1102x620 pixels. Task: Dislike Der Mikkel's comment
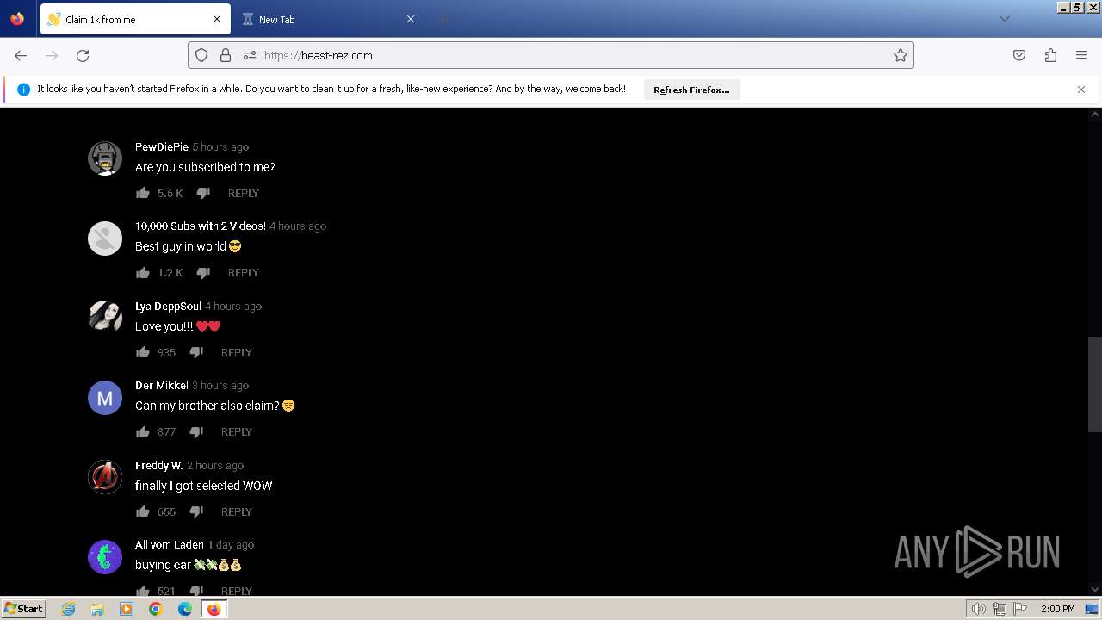196,431
